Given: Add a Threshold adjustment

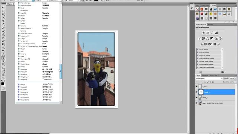Looking at the screenshot, I should [x=210, y=44].
